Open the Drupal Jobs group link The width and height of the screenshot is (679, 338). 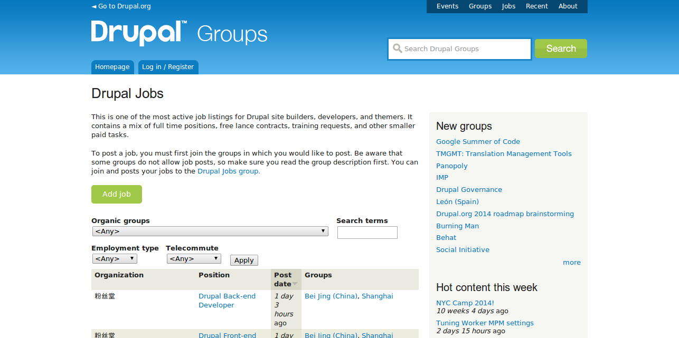pyautogui.click(x=229, y=171)
